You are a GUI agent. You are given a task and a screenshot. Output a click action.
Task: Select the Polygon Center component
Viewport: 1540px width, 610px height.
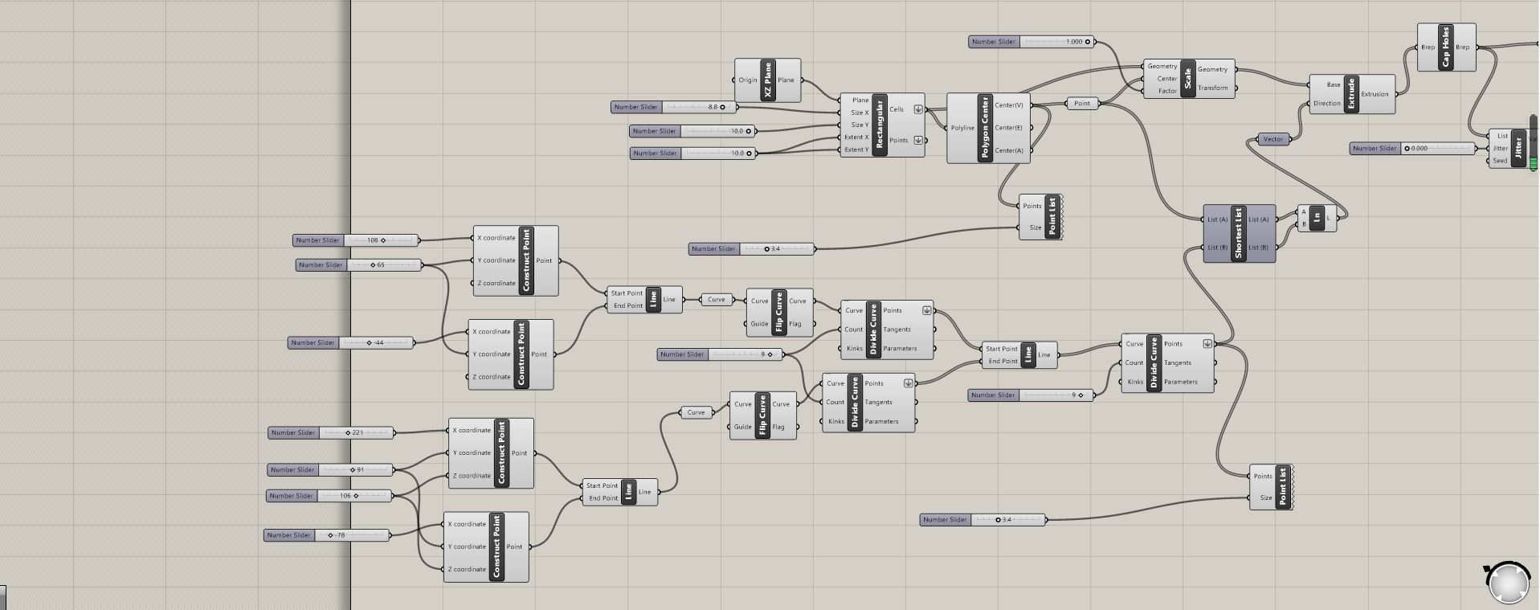tap(985, 129)
